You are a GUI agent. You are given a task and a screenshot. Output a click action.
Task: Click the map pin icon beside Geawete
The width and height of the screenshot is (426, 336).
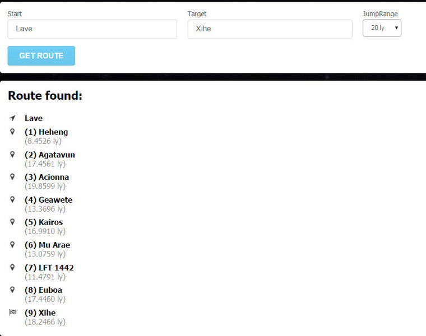click(x=12, y=199)
